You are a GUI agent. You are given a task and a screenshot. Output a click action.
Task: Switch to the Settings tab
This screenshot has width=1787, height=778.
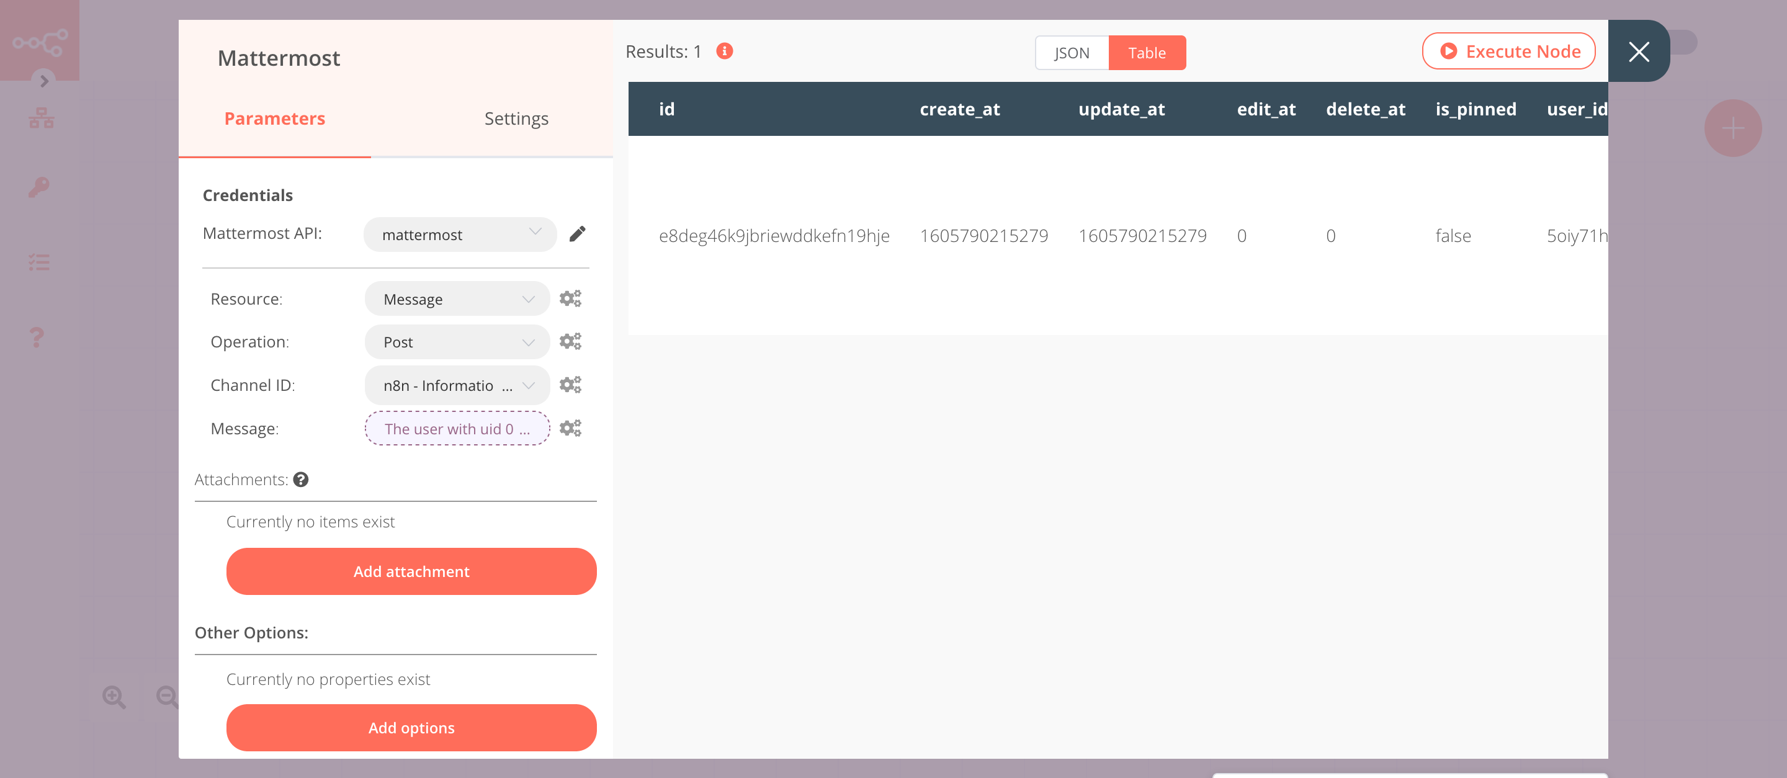pos(515,117)
